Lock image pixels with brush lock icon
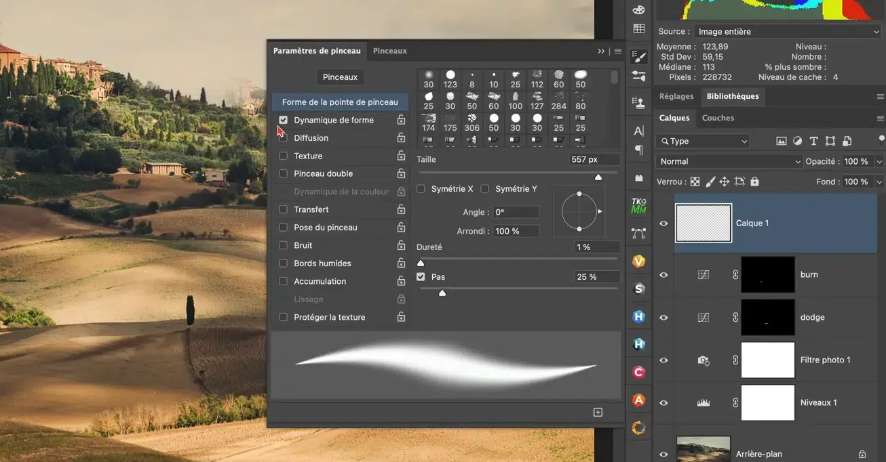Image resolution: width=886 pixels, height=462 pixels. coord(710,182)
